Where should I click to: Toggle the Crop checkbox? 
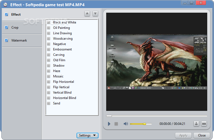[x=7, y=28]
